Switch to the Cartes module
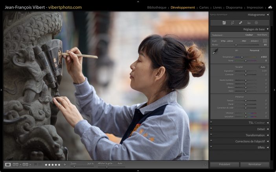This screenshot has width=276, height=172. click(x=204, y=7)
